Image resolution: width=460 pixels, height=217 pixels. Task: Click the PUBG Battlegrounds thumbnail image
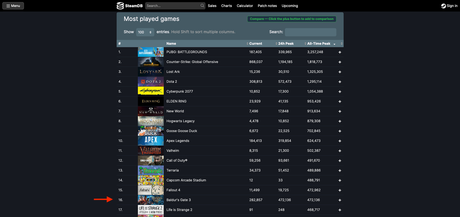151,52
